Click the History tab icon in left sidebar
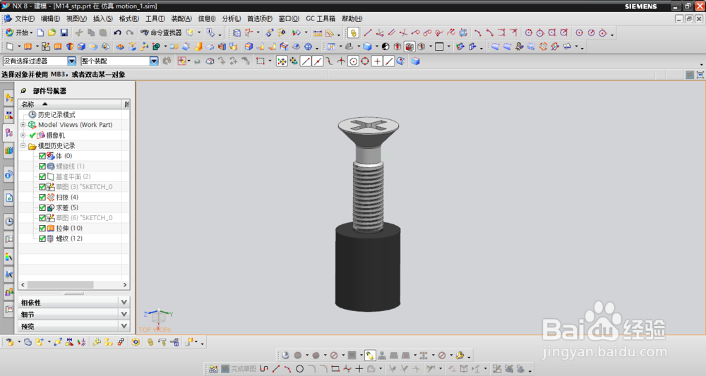The image size is (706, 376). [9, 222]
